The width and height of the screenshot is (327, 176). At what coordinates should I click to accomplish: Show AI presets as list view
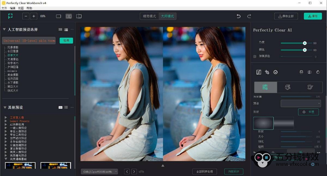coord(66,30)
